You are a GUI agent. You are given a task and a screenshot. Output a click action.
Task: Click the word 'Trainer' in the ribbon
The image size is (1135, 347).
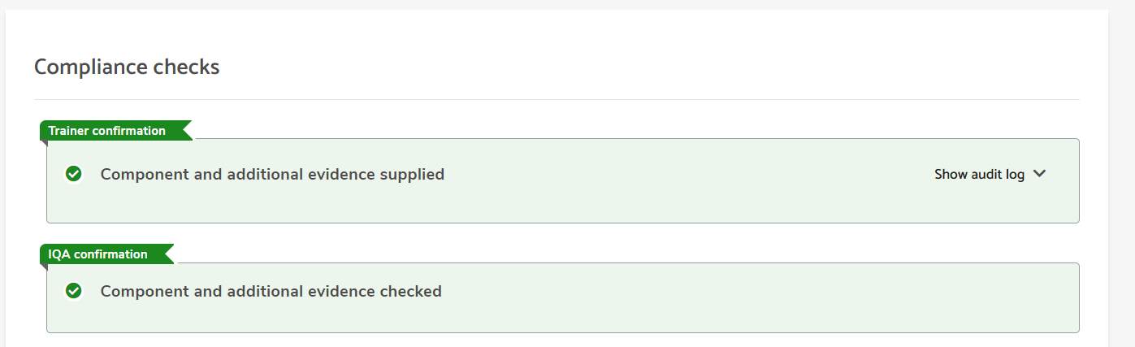(67, 131)
